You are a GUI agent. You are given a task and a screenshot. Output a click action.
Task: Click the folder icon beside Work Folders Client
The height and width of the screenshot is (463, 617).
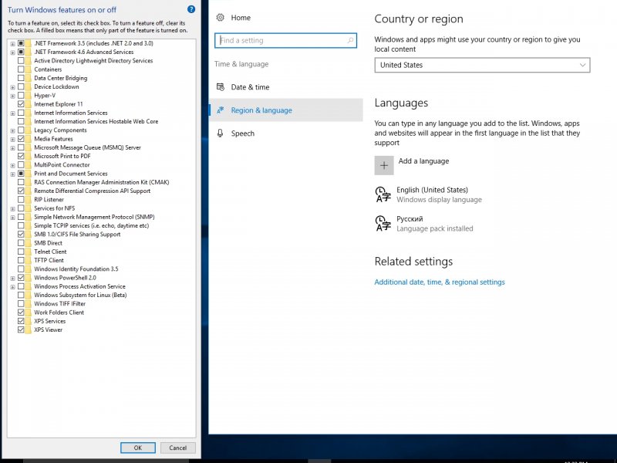point(28,313)
